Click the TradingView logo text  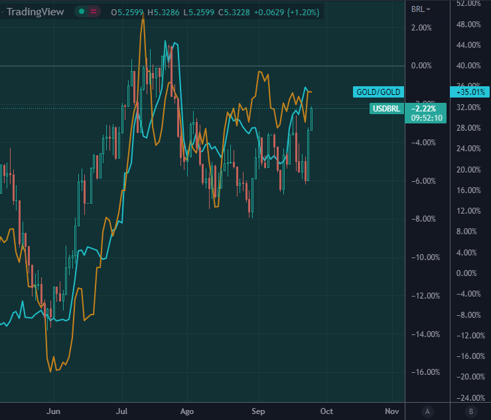pyautogui.click(x=35, y=12)
